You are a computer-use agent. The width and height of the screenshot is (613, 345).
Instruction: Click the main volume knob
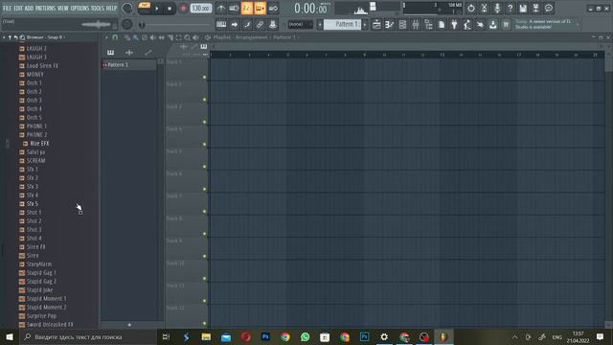pos(127,8)
